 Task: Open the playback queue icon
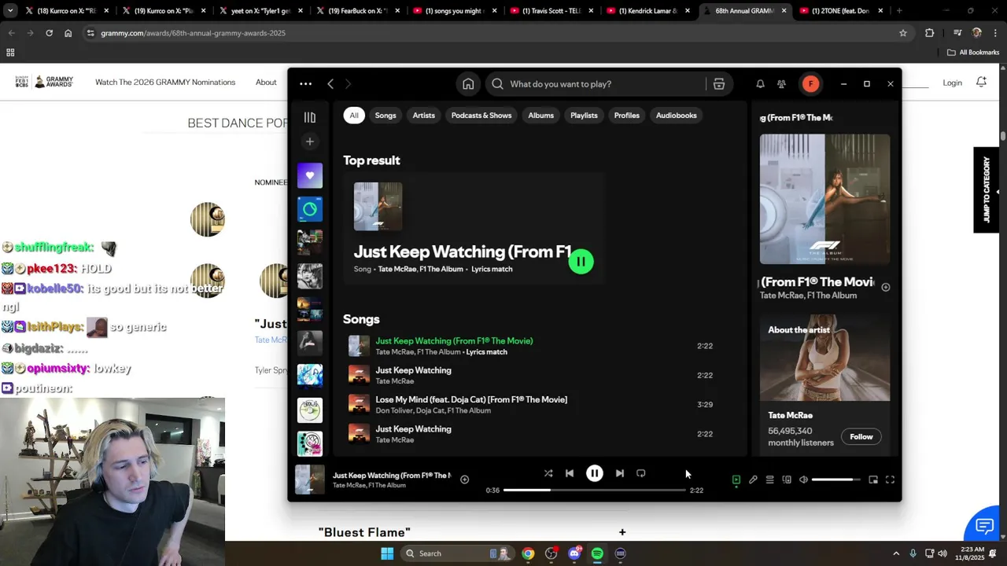[769, 480]
